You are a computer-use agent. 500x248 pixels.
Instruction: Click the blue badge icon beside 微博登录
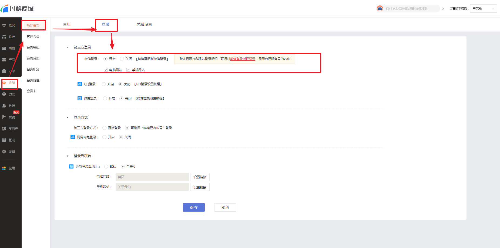(80, 98)
